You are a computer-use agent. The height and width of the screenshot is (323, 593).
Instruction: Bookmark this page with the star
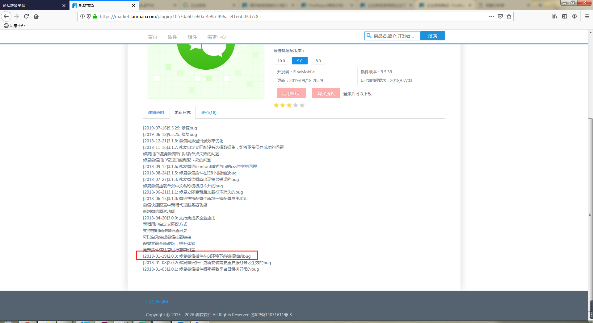509,16
